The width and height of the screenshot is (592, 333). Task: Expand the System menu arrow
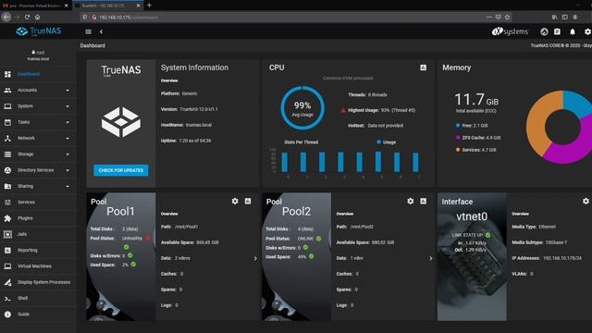click(x=68, y=106)
